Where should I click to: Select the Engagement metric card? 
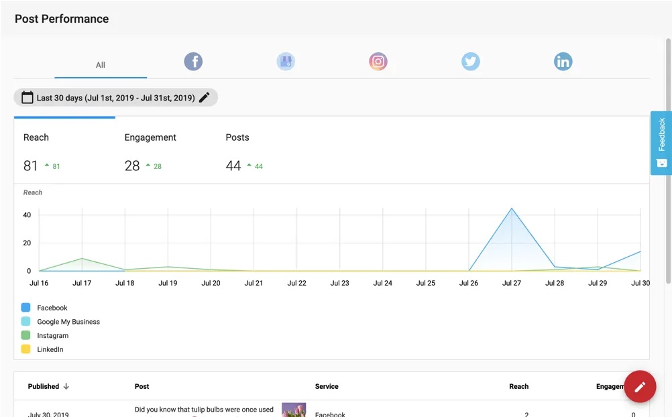coord(166,152)
